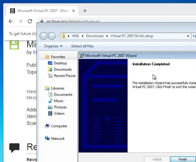Viewport: 196px width, 162px height.
Task: Click Explorer back navigation button
Action: coord(43,36)
